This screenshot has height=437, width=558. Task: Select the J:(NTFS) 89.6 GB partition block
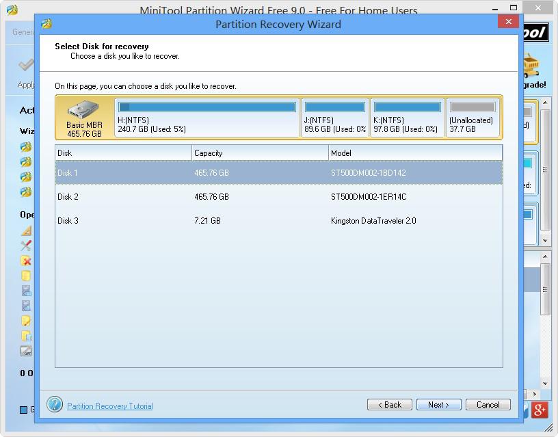[335, 118]
